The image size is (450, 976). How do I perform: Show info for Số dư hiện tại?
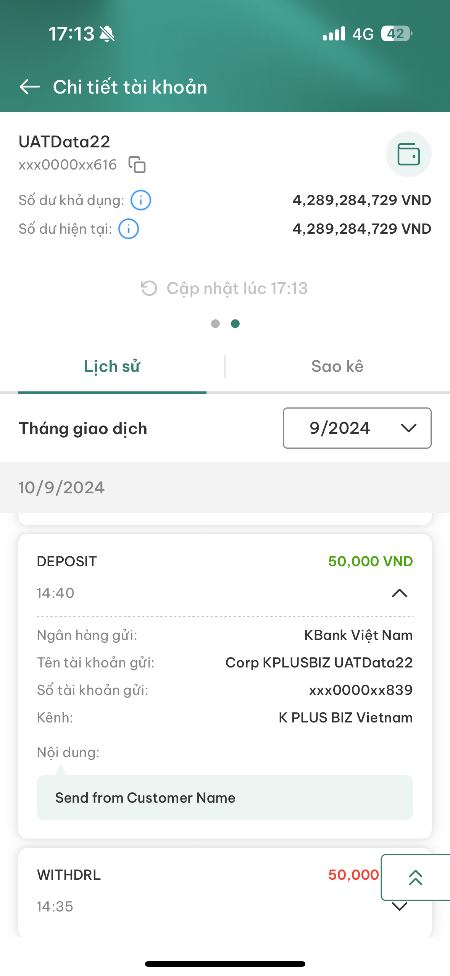[129, 229]
